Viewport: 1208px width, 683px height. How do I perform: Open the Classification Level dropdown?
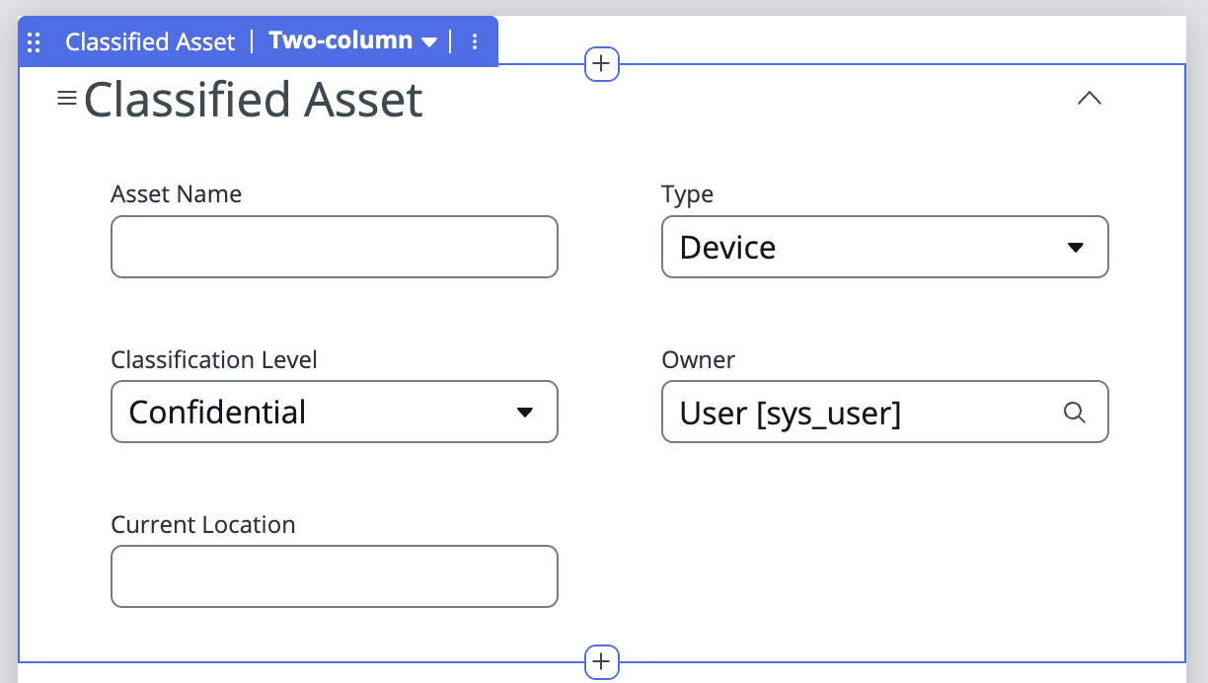click(x=334, y=412)
